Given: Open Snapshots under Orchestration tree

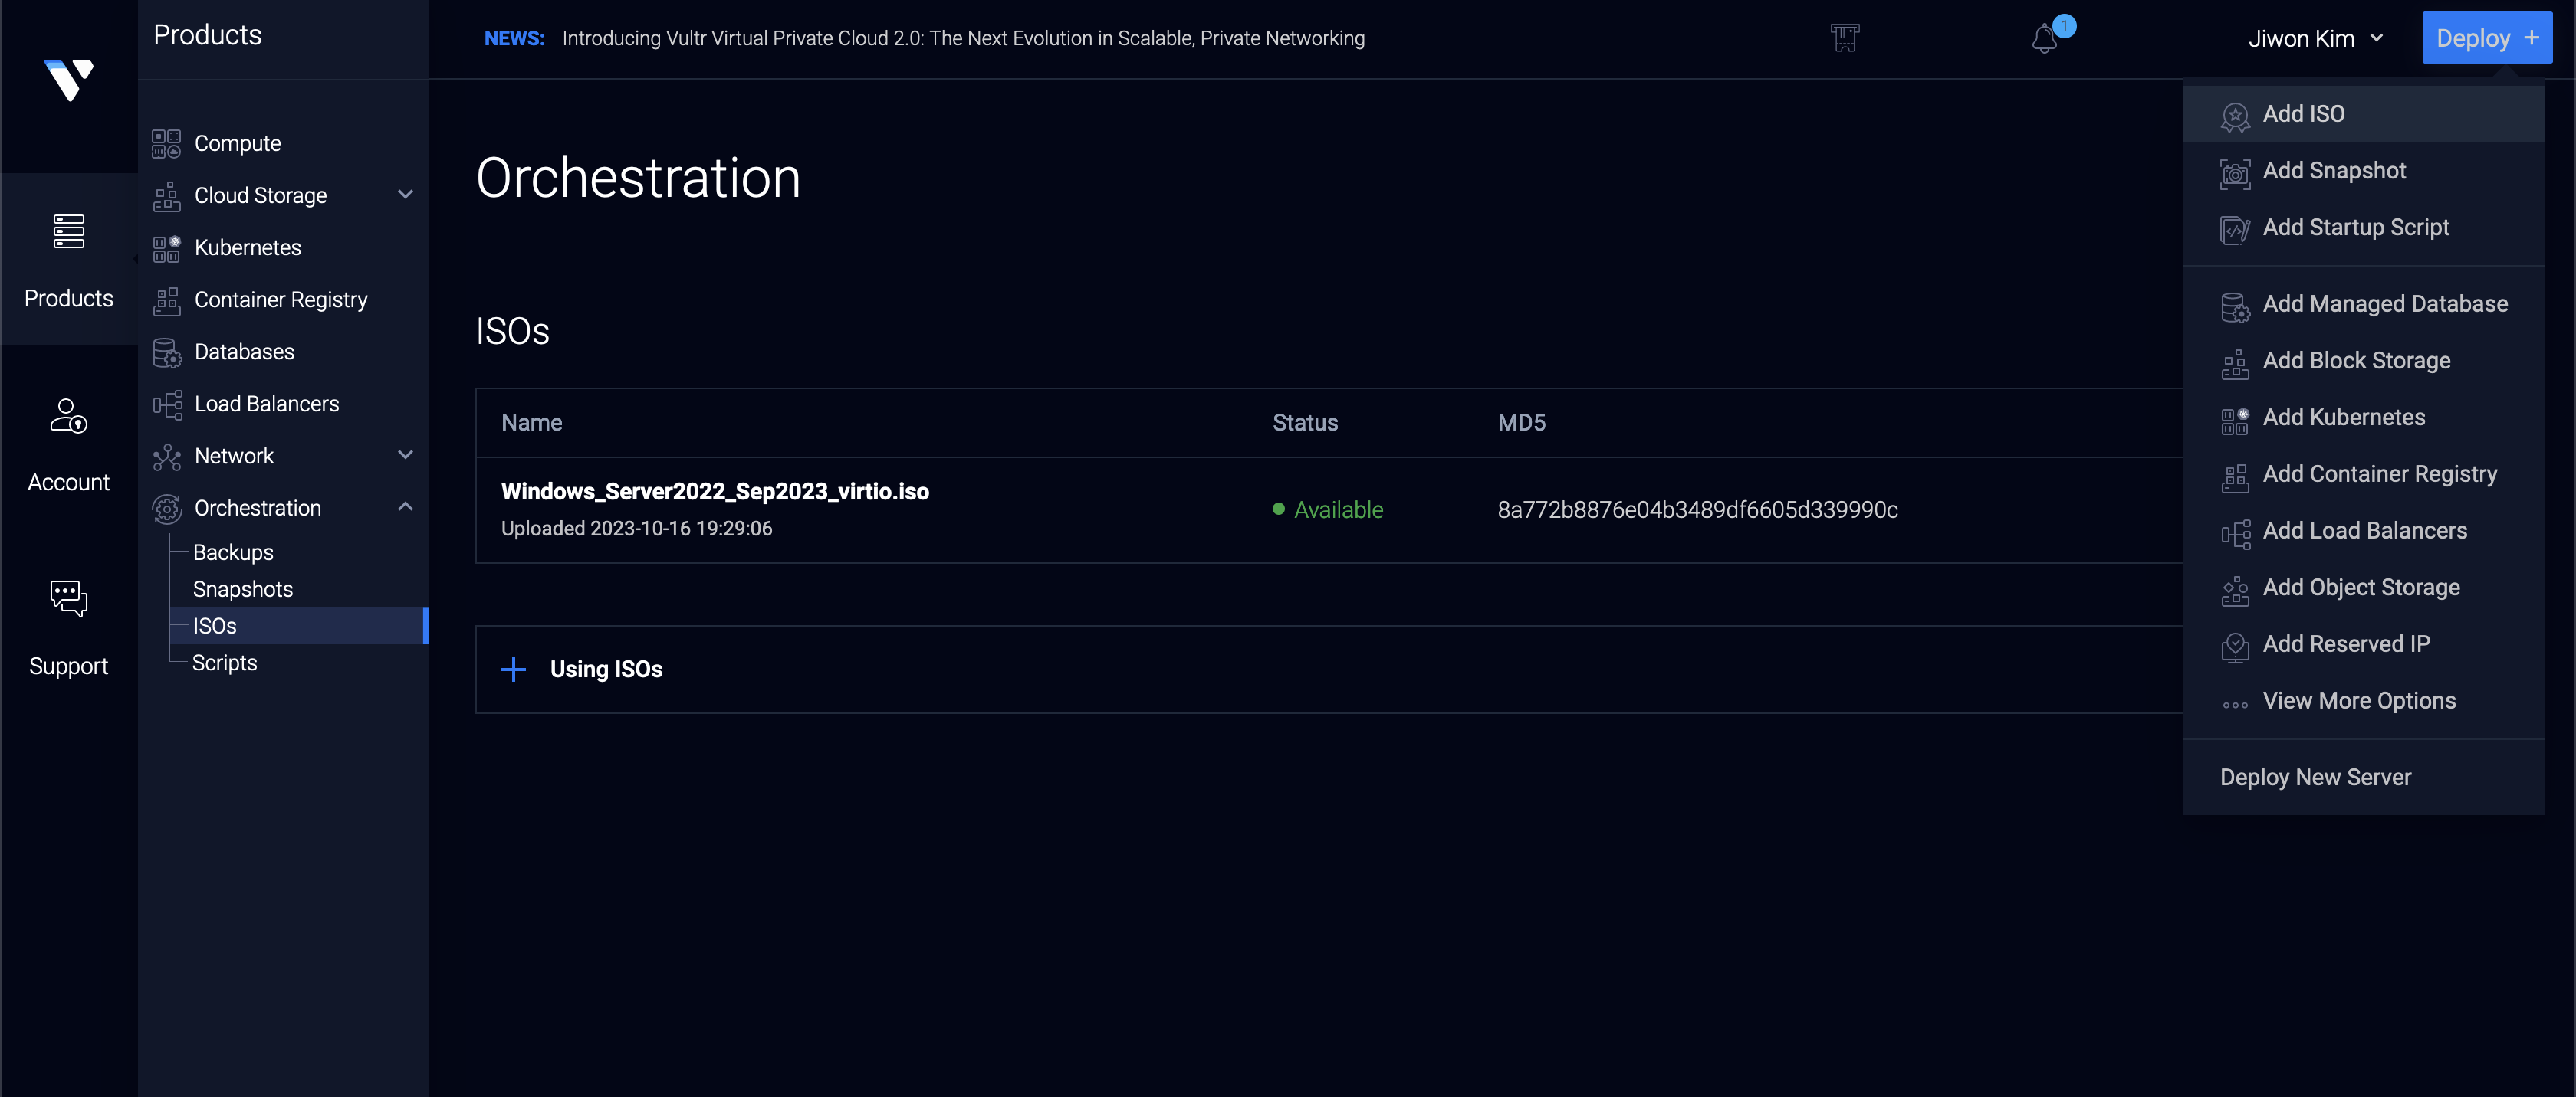Looking at the screenshot, I should coord(243,589).
